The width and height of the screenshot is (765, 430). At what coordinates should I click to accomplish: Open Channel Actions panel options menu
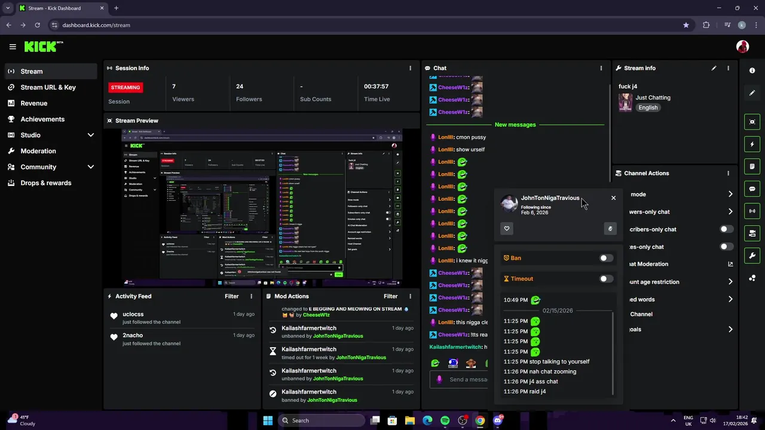[728, 173]
